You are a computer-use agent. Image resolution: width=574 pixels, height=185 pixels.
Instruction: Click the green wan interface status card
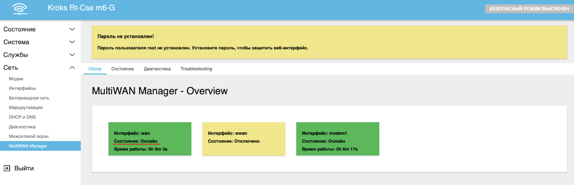(150, 139)
